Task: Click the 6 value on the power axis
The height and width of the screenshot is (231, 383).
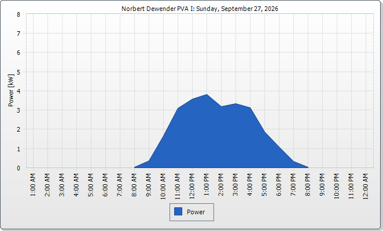Action: 19,53
